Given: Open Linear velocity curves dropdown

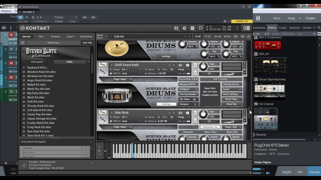Looking at the screenshot, I should (232, 89).
